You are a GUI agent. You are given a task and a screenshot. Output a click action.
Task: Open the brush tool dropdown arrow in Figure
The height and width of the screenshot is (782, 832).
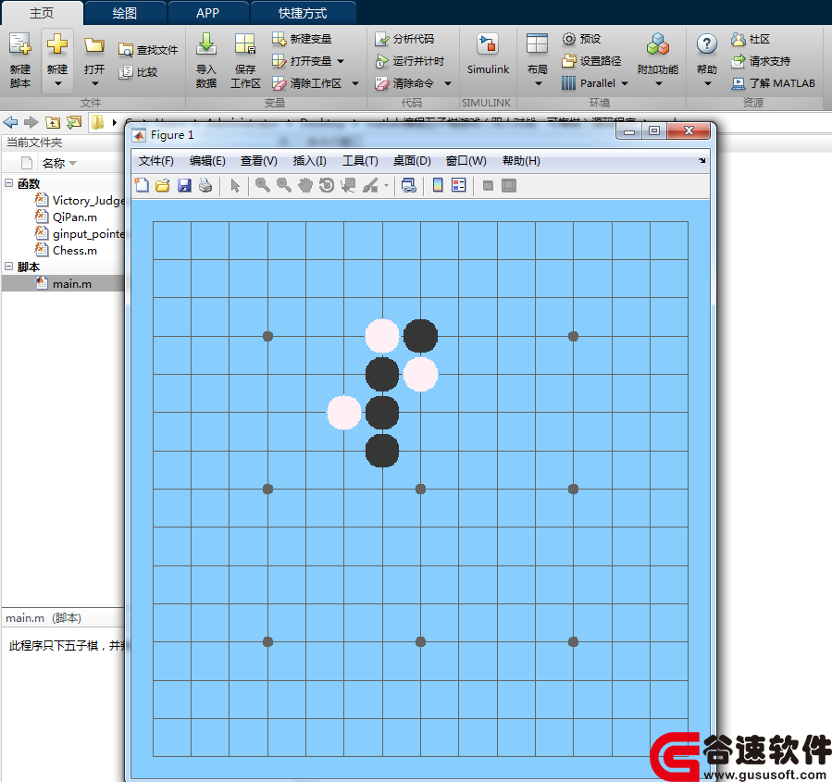(x=386, y=185)
